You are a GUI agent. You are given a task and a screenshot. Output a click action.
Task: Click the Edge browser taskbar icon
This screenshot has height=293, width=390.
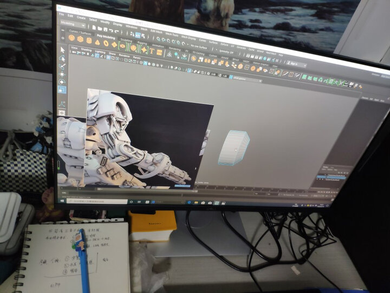pos(189,202)
